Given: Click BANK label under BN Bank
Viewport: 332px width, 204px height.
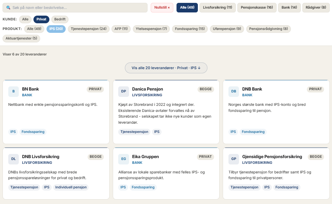Looking at the screenshot, I should pyautogui.click(x=27, y=95).
